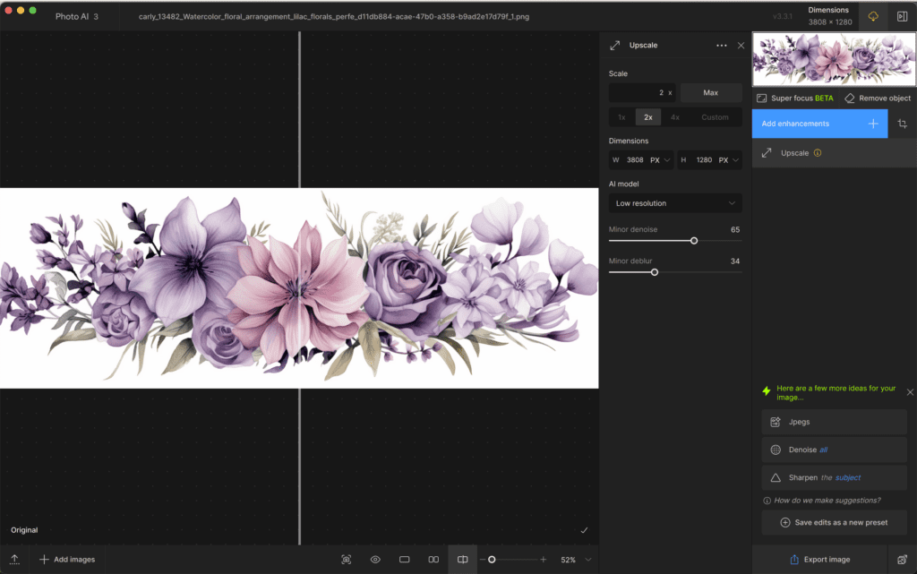Click the upload icon in bottom-left corner

(15, 559)
